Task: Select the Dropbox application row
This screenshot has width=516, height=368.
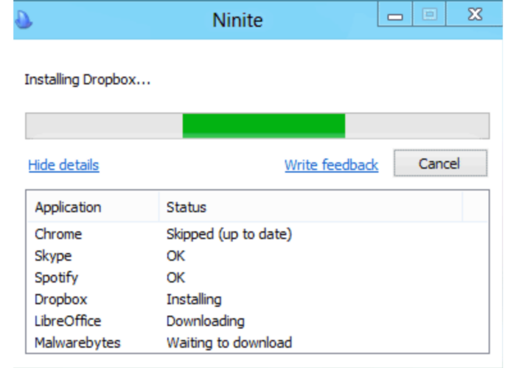Action: (x=257, y=300)
